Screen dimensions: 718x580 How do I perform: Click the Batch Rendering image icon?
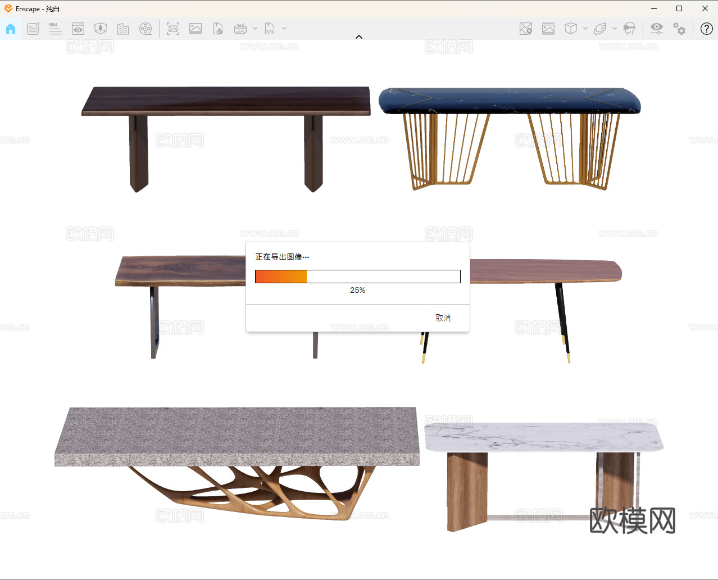[x=196, y=29]
